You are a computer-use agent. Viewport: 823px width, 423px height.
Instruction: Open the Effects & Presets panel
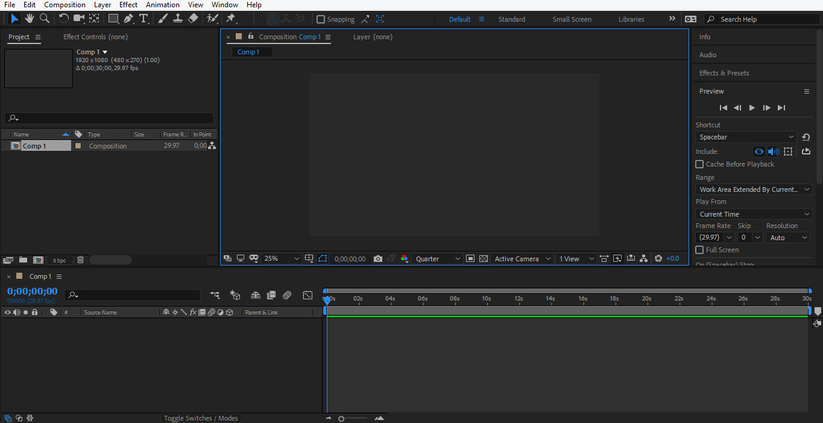coord(724,73)
